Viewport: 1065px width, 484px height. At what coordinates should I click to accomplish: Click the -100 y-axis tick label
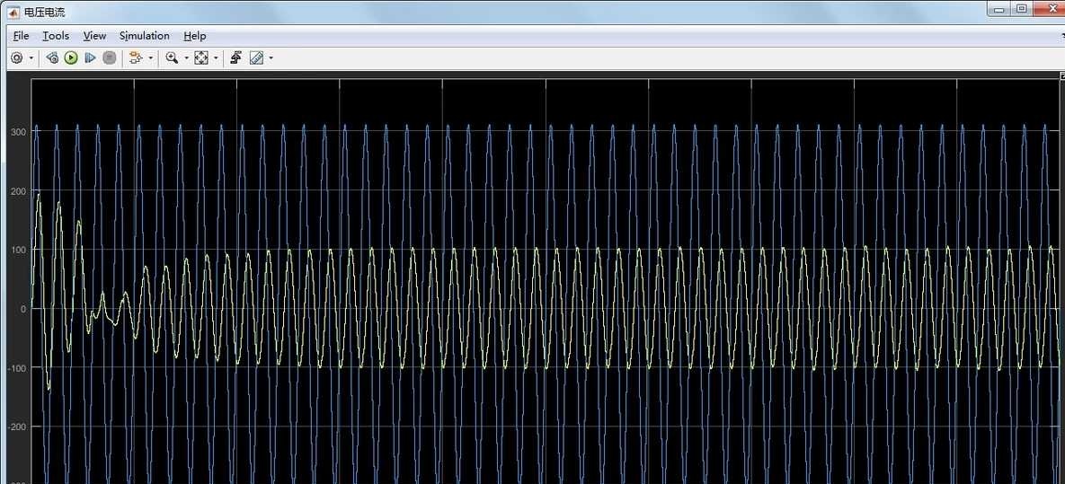(x=16, y=368)
